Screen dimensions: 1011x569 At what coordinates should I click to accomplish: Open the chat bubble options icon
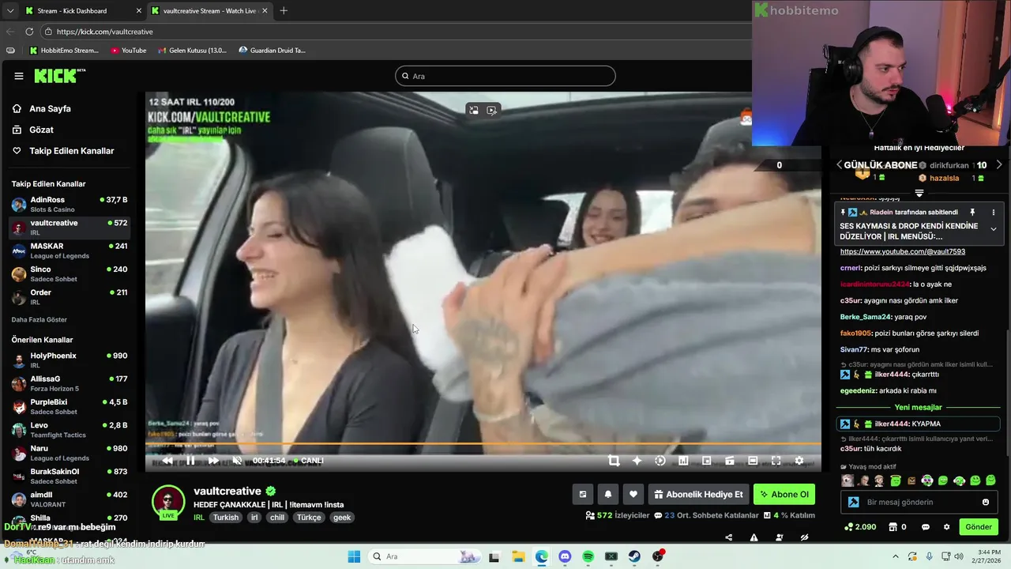pos(926,527)
